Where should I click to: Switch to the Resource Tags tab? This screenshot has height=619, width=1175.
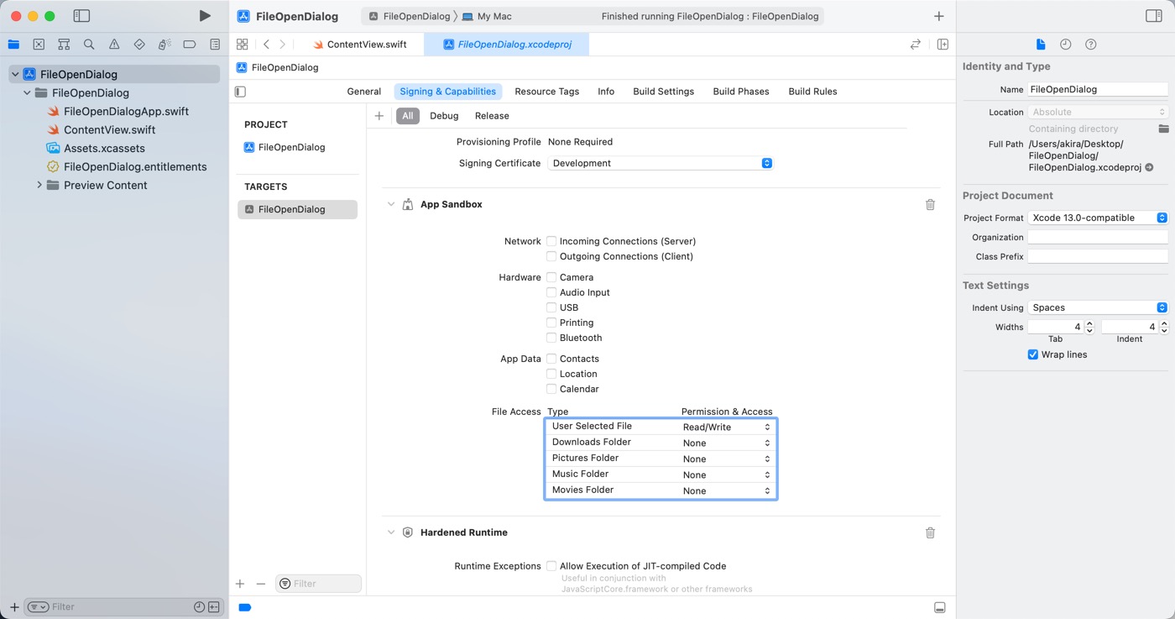(x=547, y=92)
